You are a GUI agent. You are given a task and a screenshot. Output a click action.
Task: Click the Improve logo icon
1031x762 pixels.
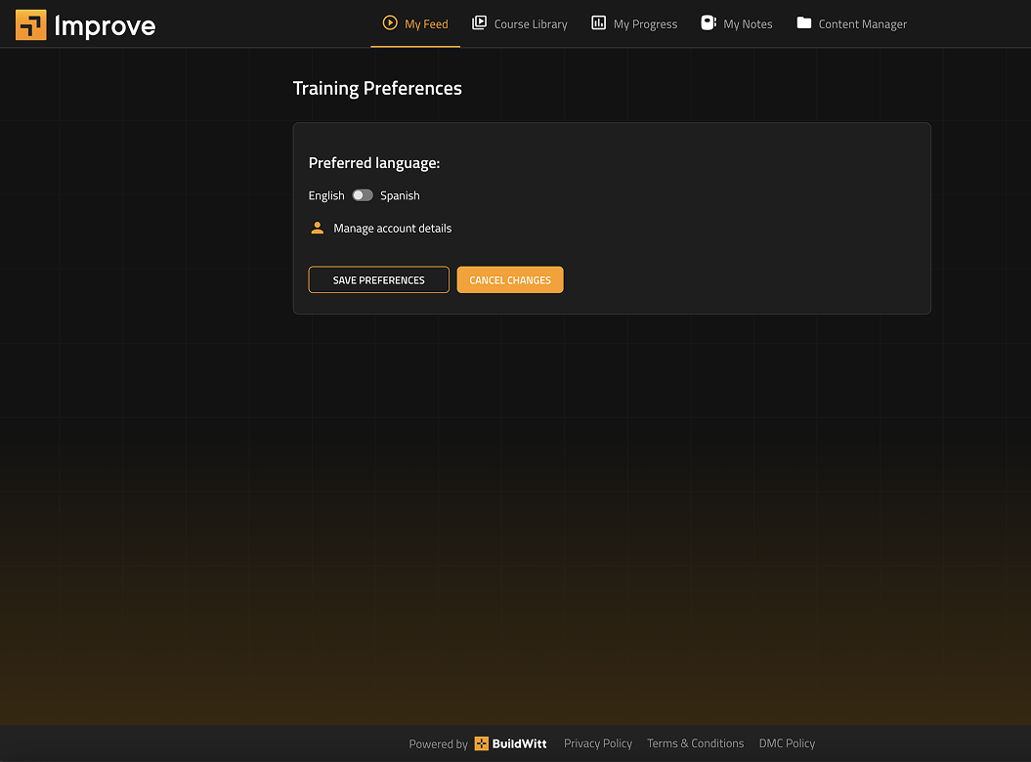pos(31,24)
